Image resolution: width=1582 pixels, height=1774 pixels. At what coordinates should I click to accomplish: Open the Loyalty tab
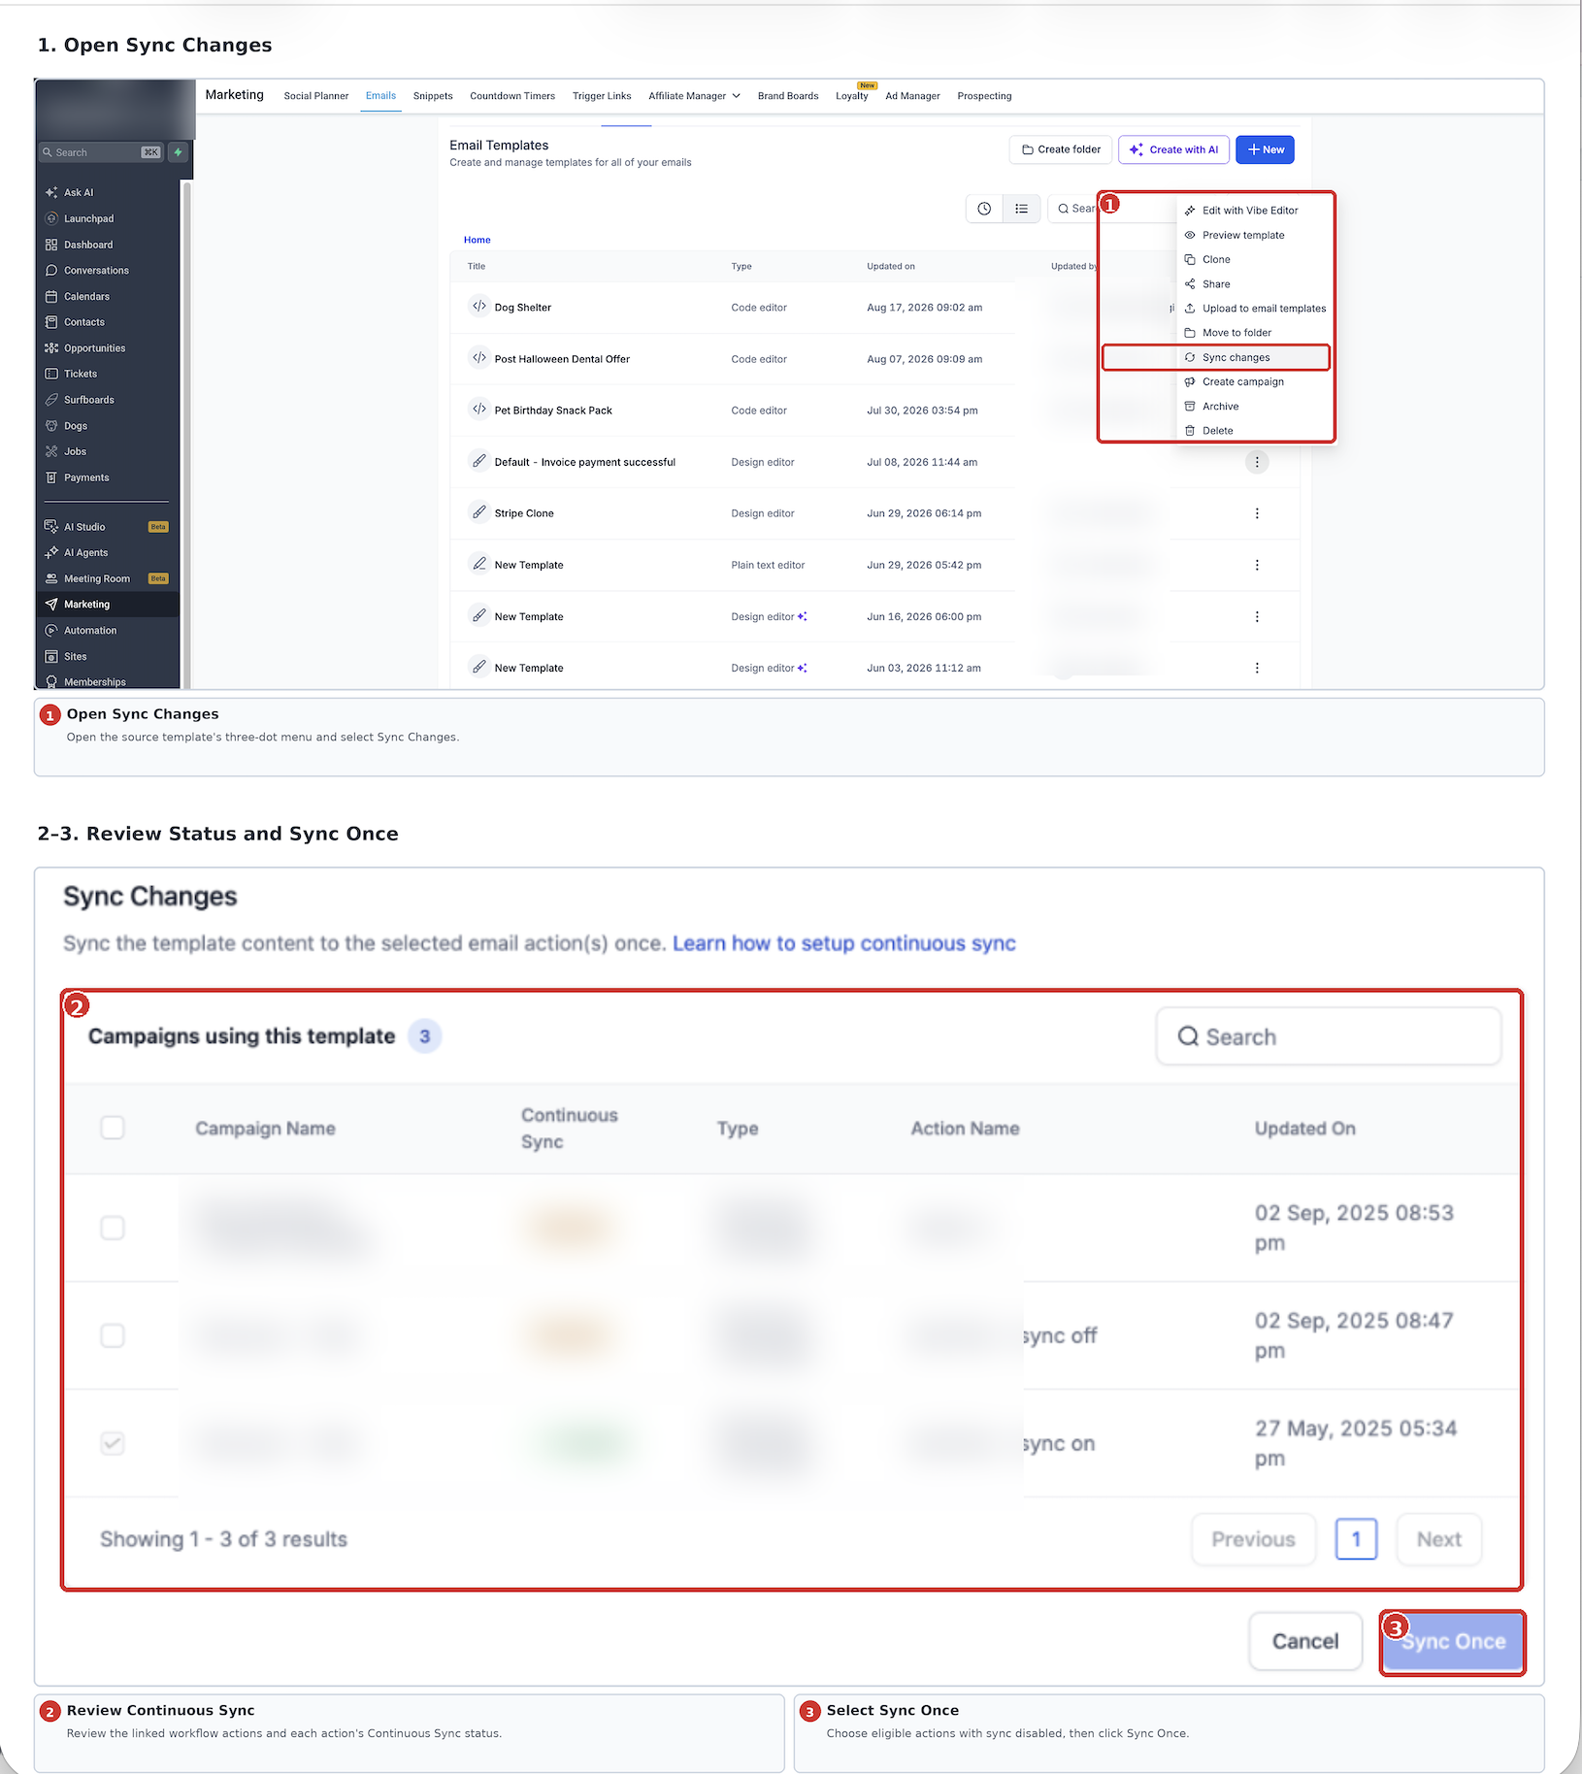tap(852, 96)
